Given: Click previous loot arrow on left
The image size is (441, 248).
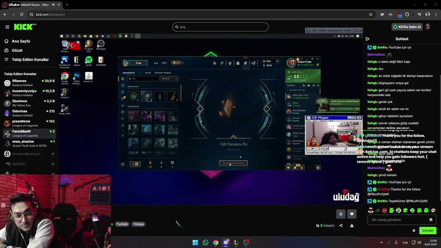Looking at the screenshot, I should (x=200, y=109).
